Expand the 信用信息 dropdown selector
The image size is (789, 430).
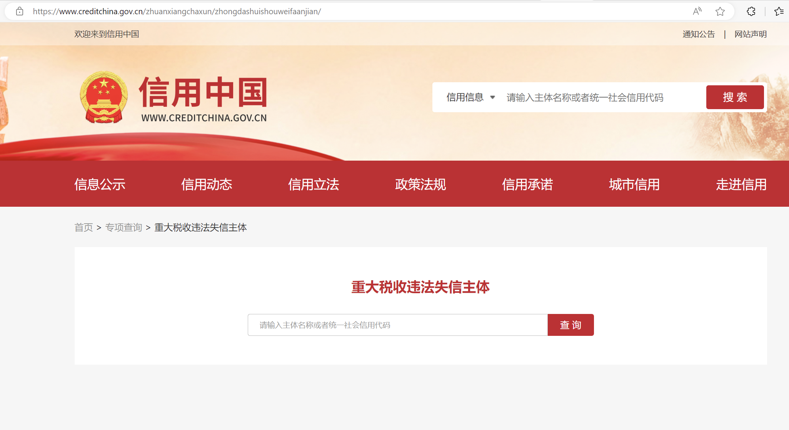coord(470,98)
